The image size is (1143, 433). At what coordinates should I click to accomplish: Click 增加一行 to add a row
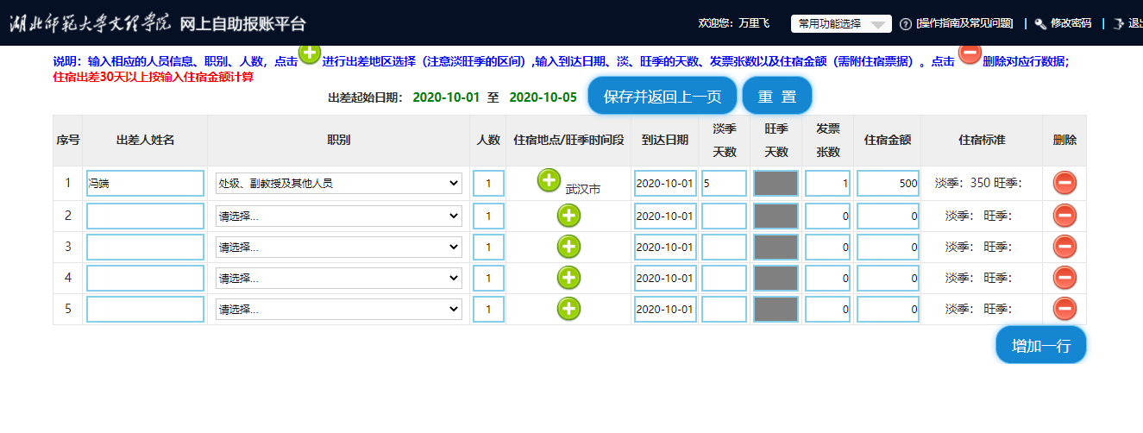click(1040, 346)
